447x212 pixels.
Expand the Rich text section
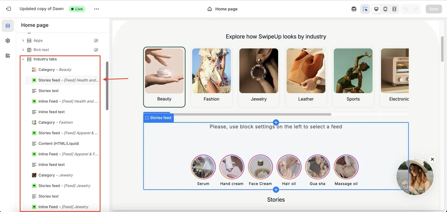(x=23, y=50)
